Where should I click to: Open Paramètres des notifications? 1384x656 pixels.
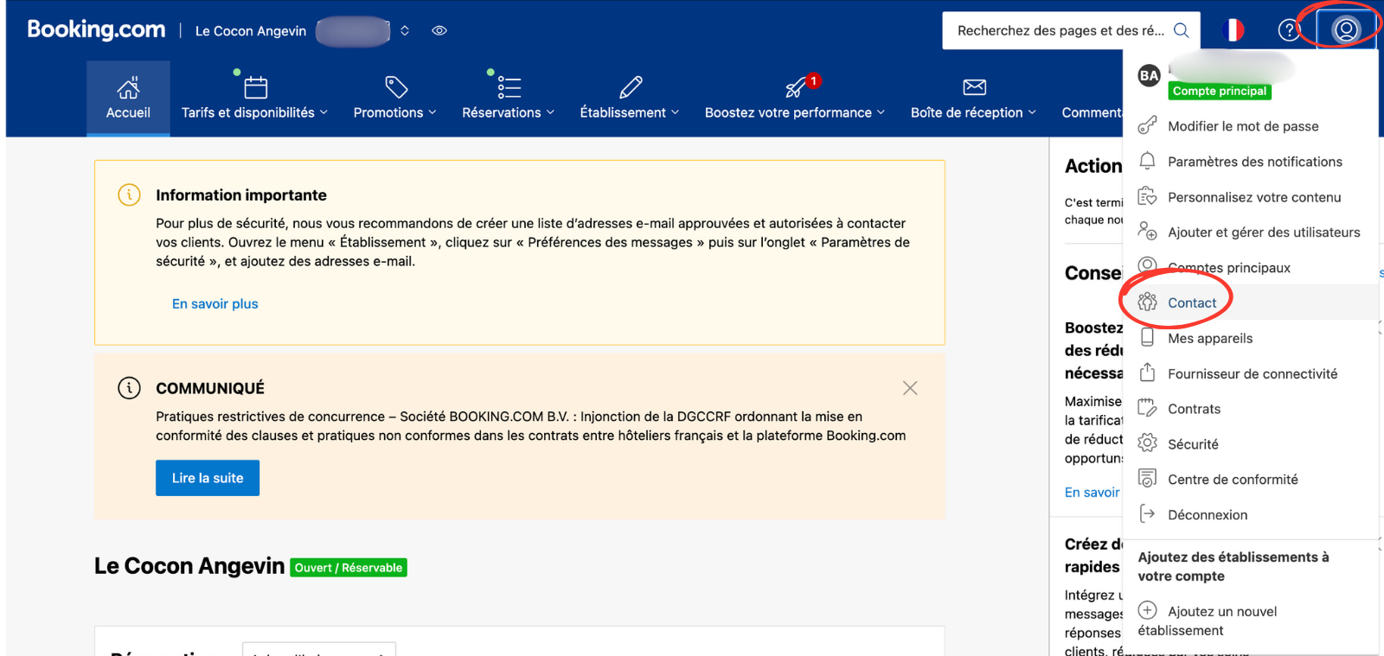point(1255,162)
